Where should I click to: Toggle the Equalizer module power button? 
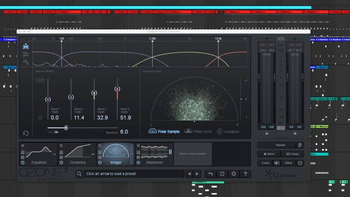pyautogui.click(x=23, y=162)
